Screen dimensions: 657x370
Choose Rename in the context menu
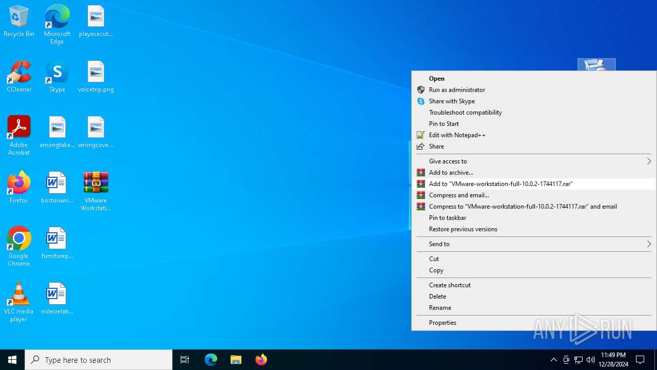[x=534, y=308]
